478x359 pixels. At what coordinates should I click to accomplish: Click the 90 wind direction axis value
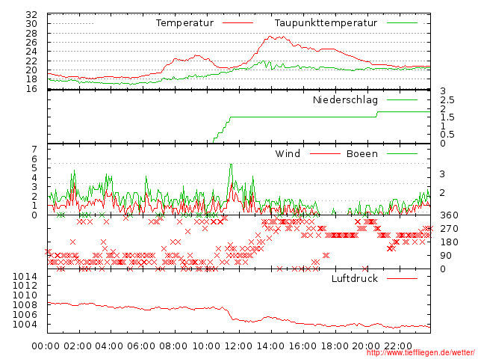(x=446, y=256)
